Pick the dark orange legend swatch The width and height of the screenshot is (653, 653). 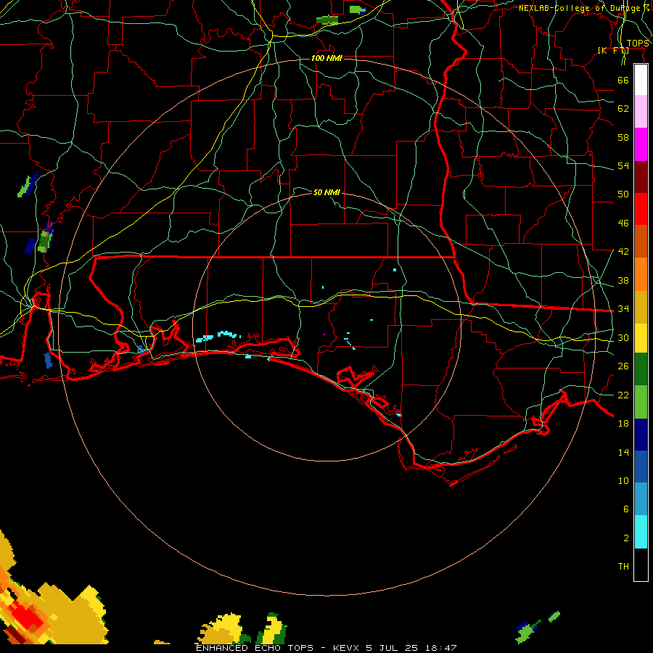click(641, 241)
